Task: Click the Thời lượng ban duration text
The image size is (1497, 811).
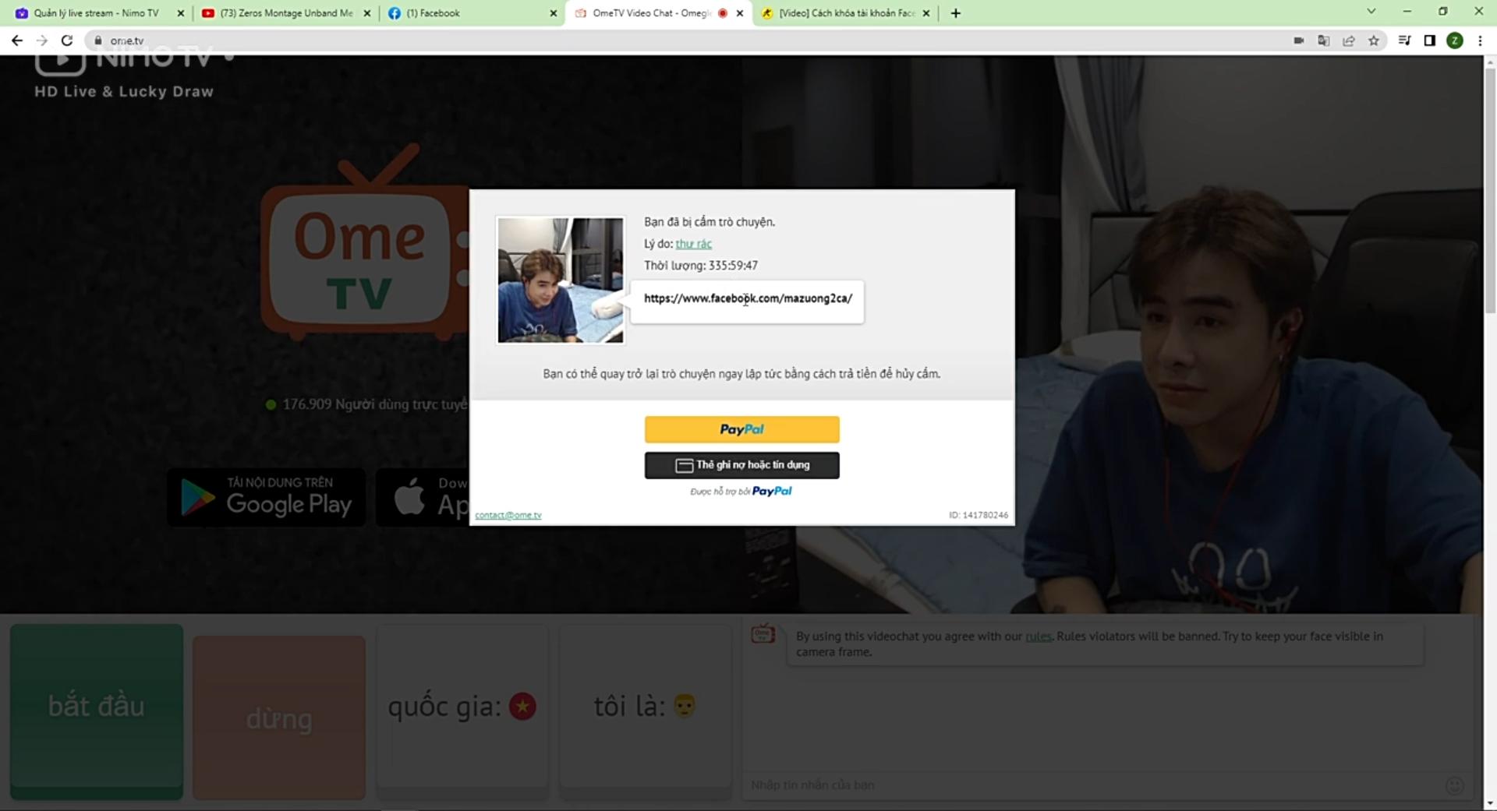Action: [700, 266]
